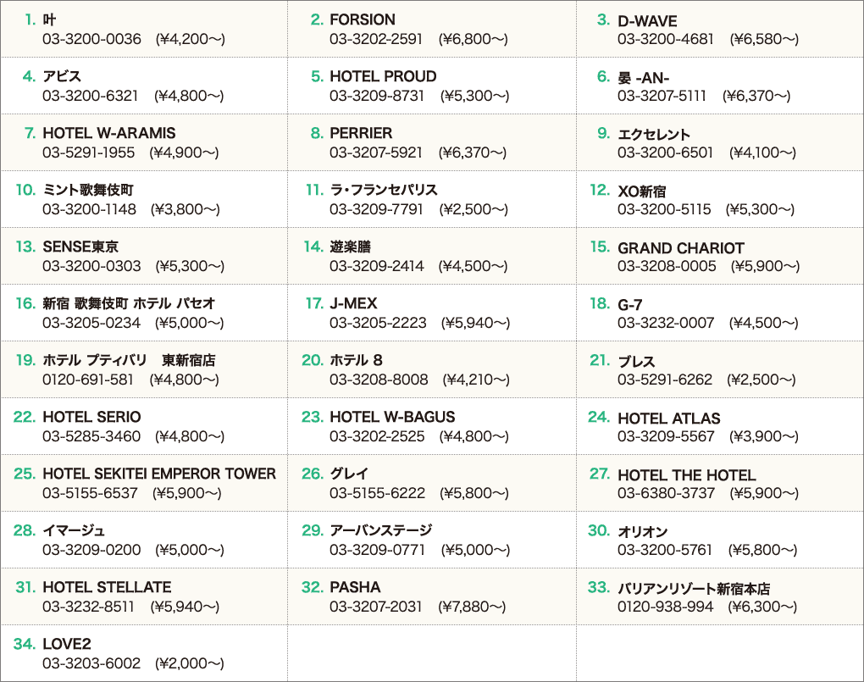Click the FORSION hotel name
The image size is (864, 682).
[362, 19]
